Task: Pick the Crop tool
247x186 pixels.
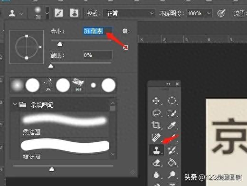Action: pyautogui.click(x=156, y=125)
